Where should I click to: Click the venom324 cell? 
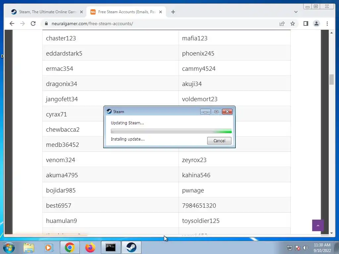click(111, 159)
